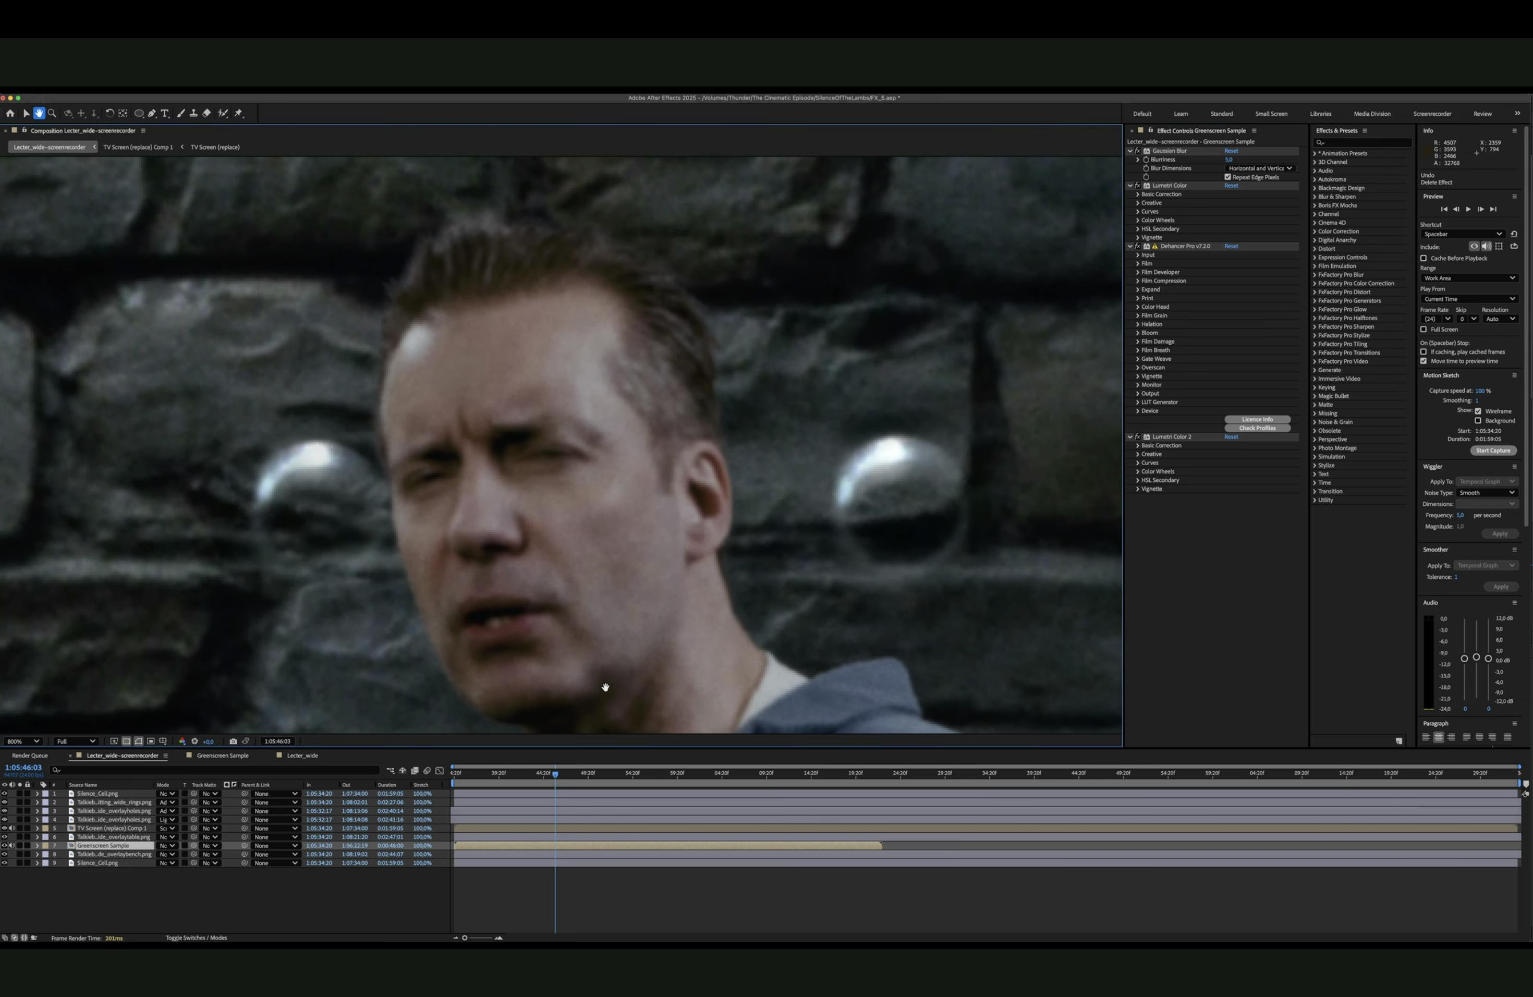Select the Selection arrow tool
Image resolution: width=1533 pixels, height=997 pixels.
[26, 113]
